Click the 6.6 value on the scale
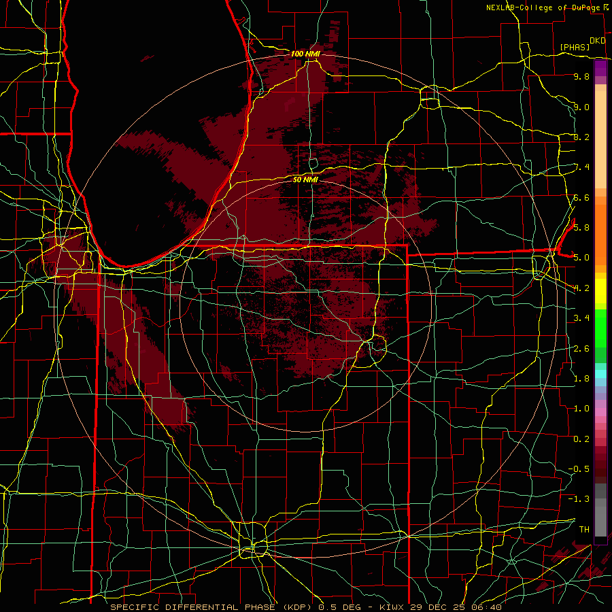This screenshot has height=612, width=612. [581, 197]
